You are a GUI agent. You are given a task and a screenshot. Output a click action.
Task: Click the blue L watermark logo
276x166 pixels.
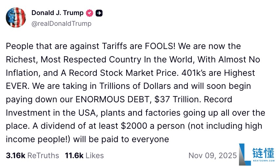[x=245, y=155]
